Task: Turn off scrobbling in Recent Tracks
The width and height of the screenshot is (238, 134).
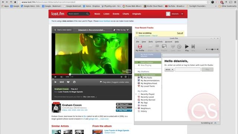Action: point(180,33)
